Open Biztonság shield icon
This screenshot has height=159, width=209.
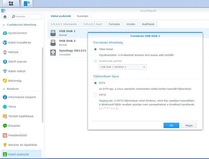point(5,81)
